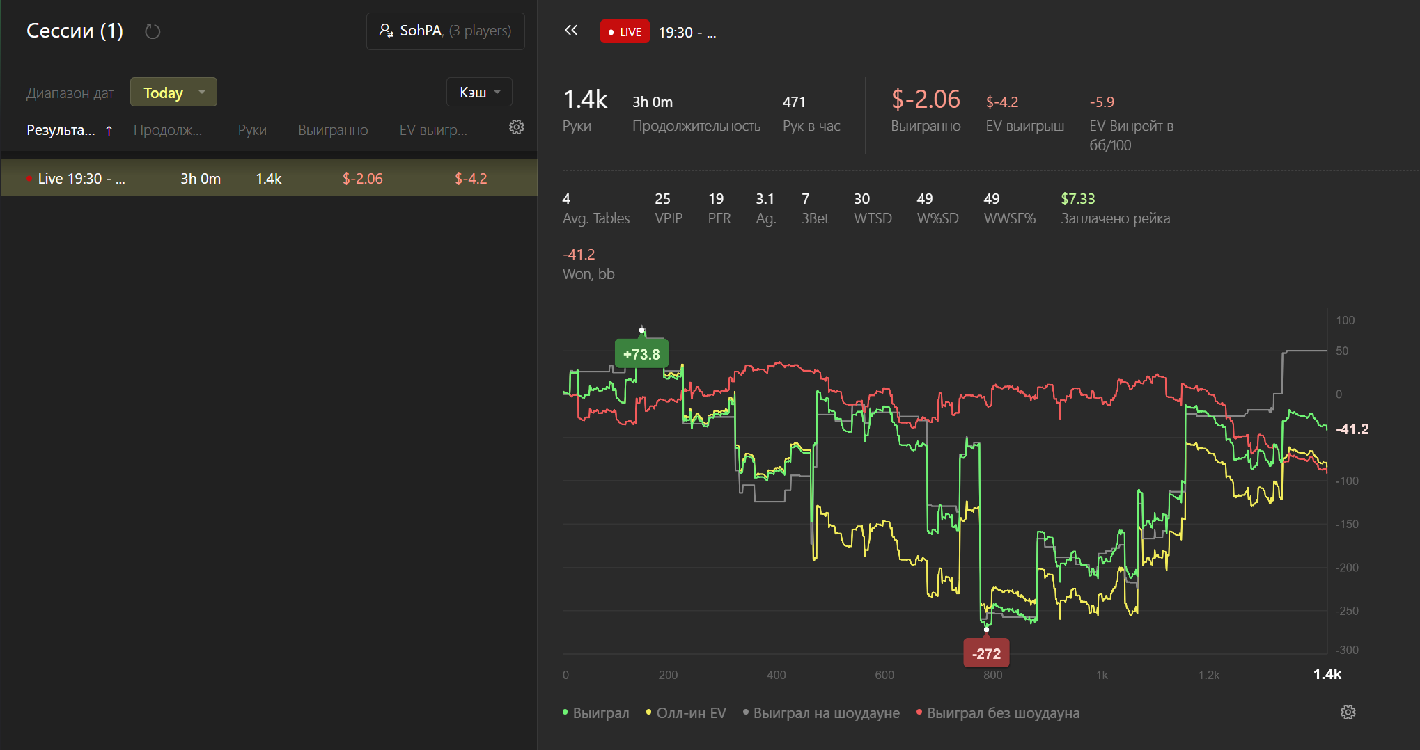Image resolution: width=1420 pixels, height=750 pixels.
Task: Toggle the Выиграл без шоудауна red legend
Action: (x=998, y=712)
